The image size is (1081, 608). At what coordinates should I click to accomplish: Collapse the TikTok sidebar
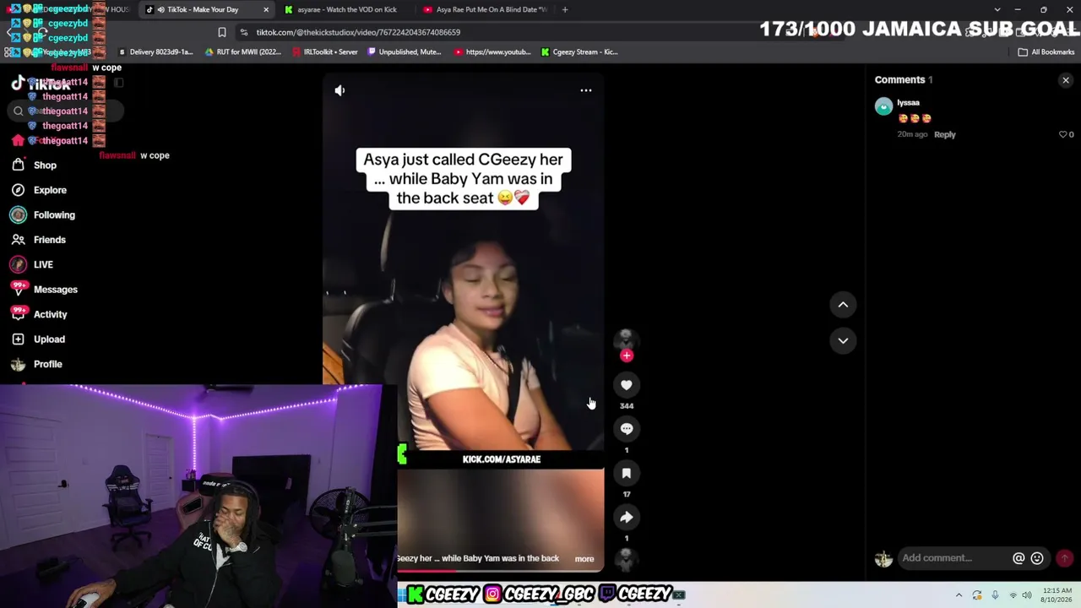[118, 83]
